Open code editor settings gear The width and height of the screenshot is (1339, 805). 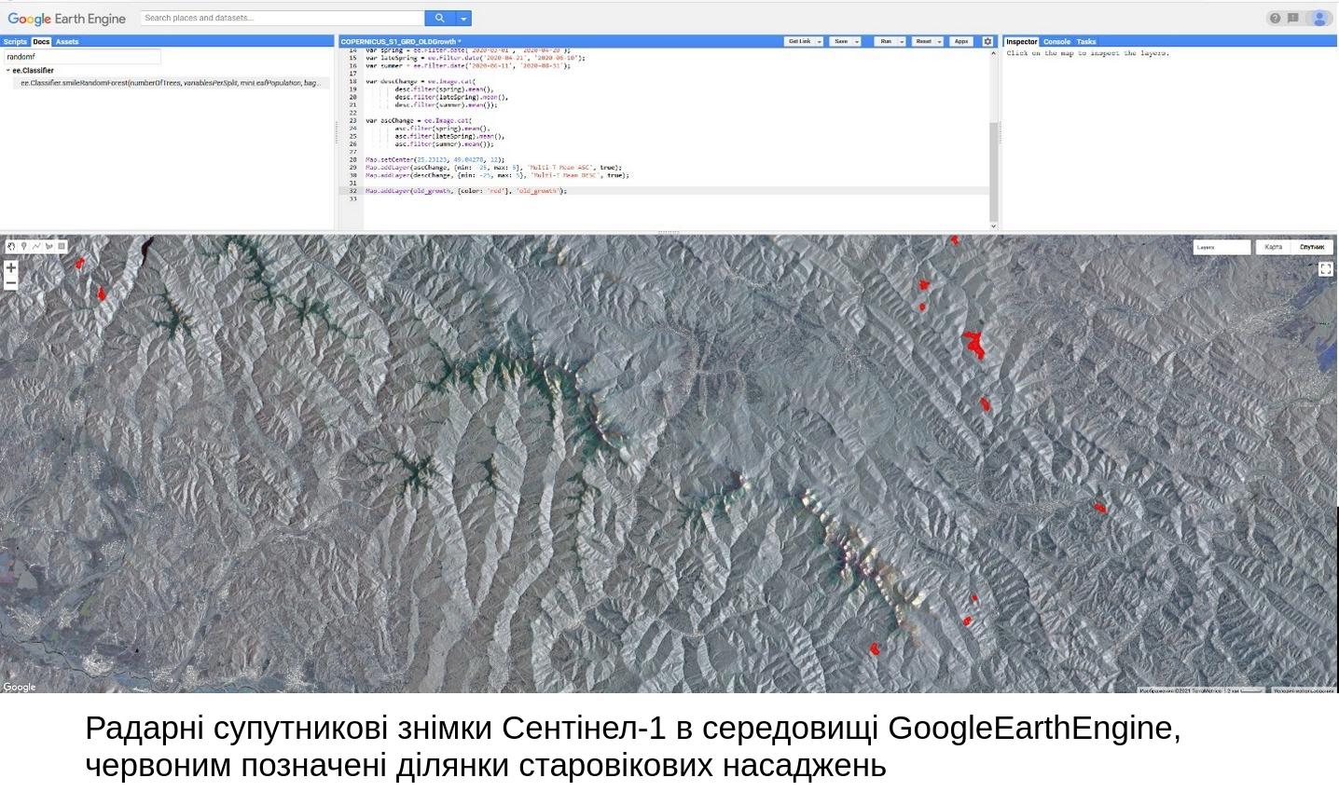(x=988, y=42)
